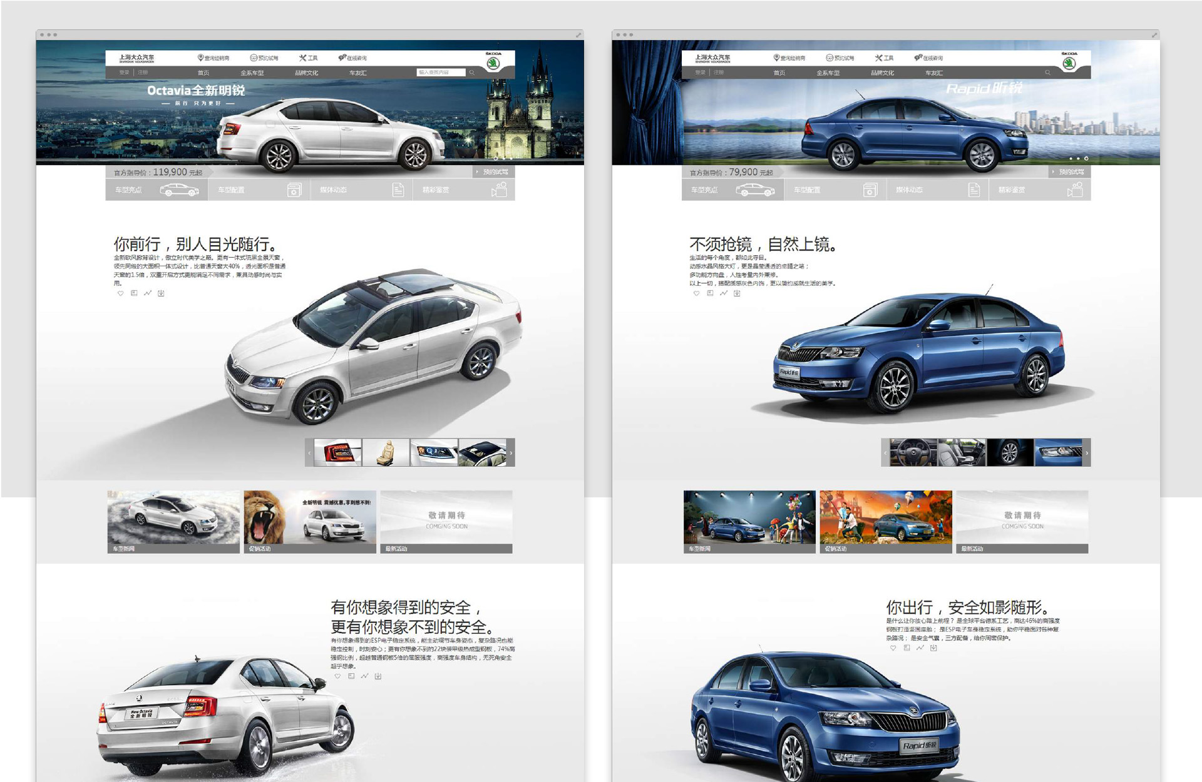1202x782 pixels.
Task: Open 在线咨询 chat icon on Rapid page
Action: [918, 58]
